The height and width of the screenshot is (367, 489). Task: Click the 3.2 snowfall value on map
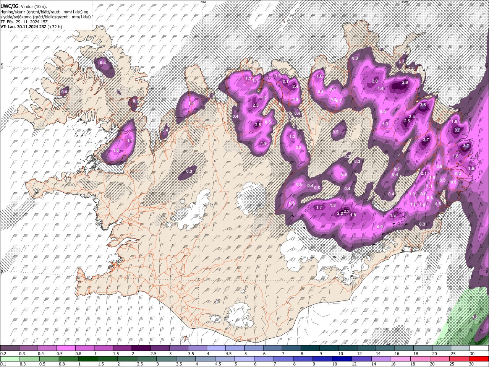pyautogui.click(x=457, y=130)
